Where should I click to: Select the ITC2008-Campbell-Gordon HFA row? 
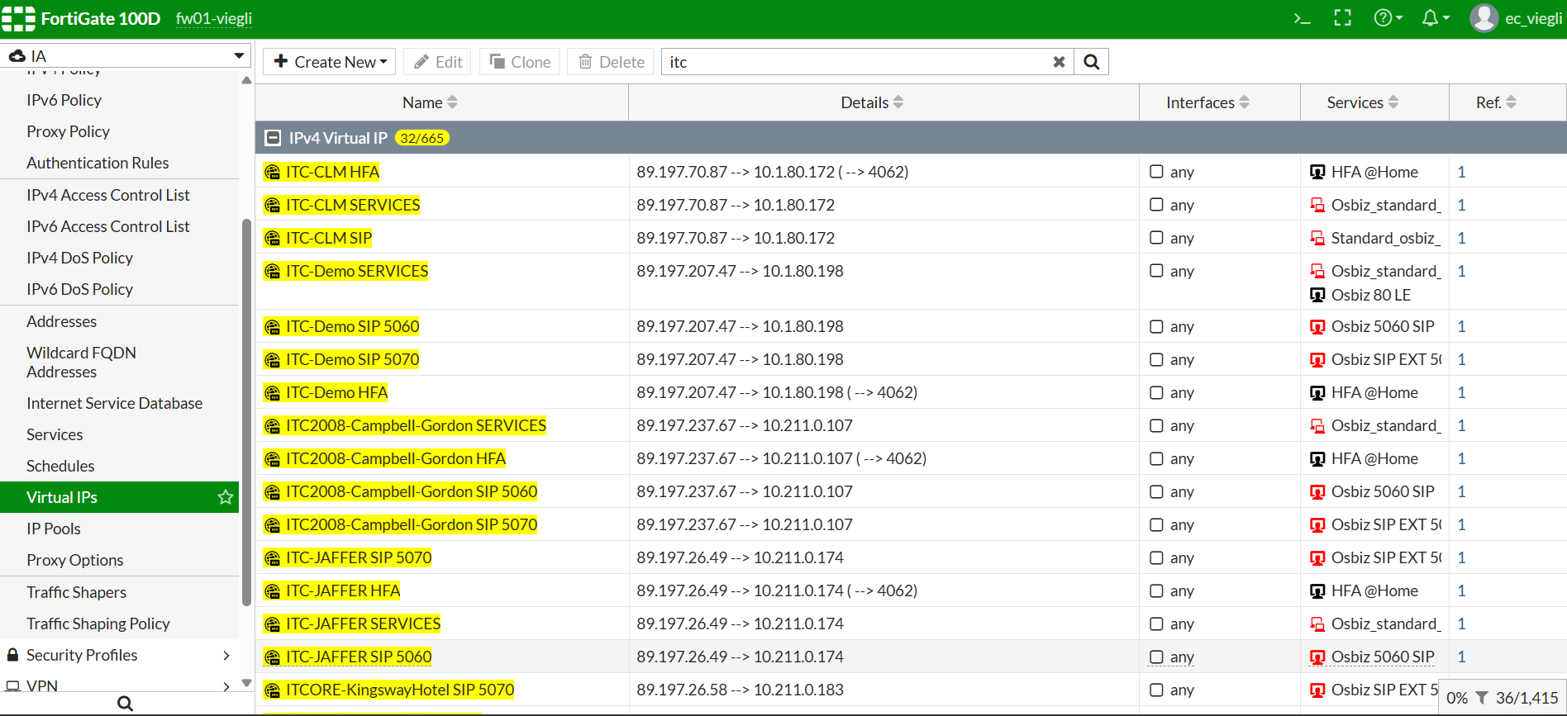(x=911, y=458)
